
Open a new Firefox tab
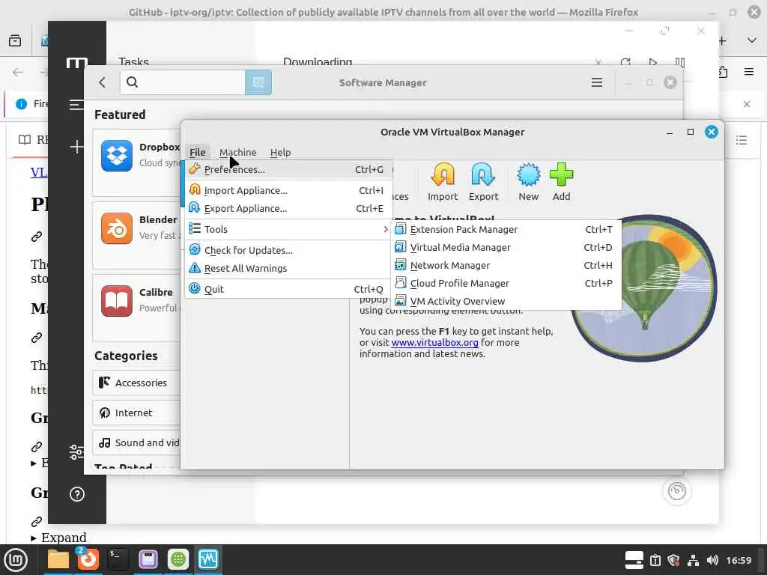click(722, 41)
